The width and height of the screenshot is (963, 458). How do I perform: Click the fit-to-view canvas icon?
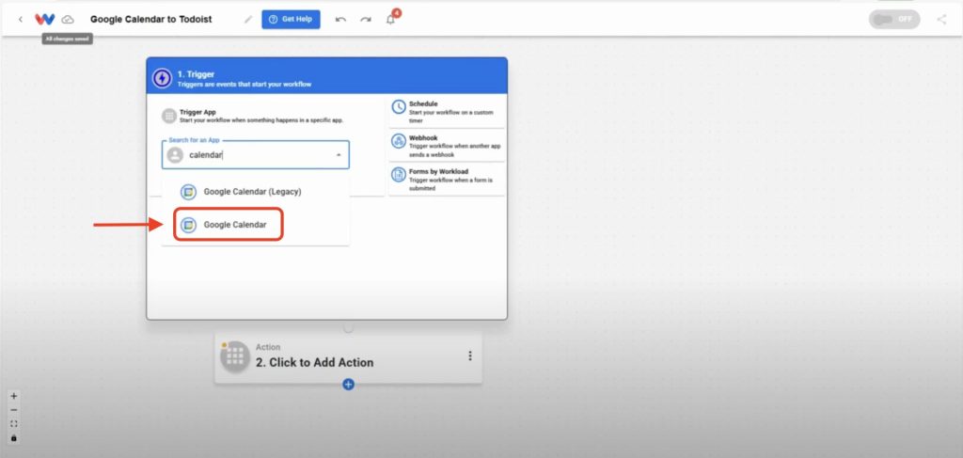(14, 424)
